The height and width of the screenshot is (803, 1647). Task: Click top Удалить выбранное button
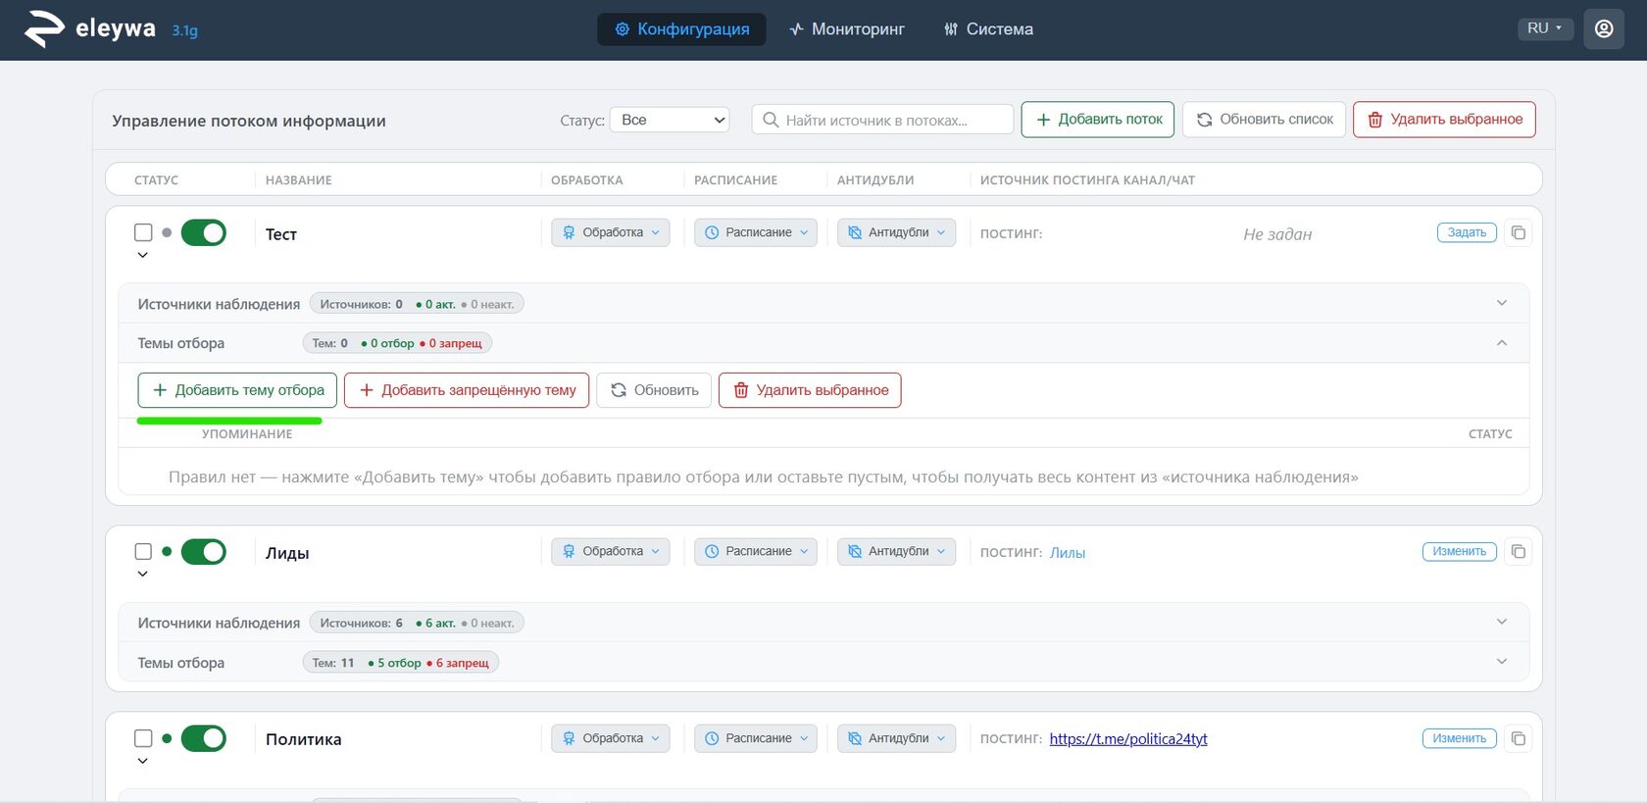click(x=1444, y=120)
